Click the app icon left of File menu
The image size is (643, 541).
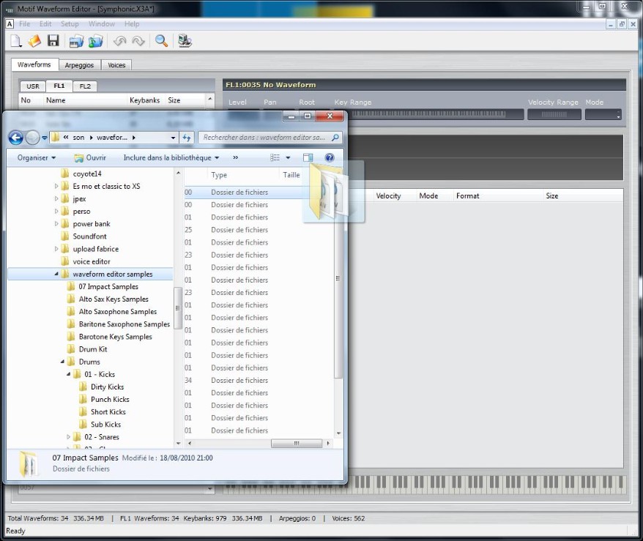coord(10,23)
